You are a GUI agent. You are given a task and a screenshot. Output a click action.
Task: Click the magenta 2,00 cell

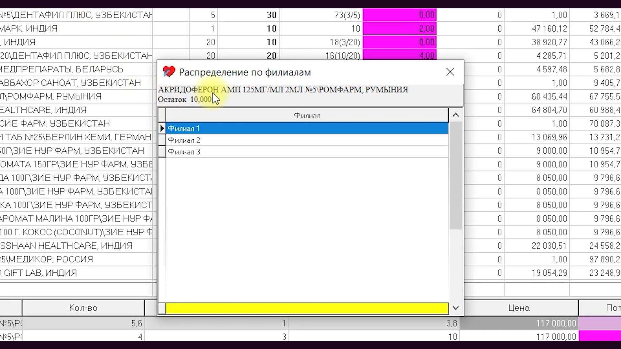[400, 28]
